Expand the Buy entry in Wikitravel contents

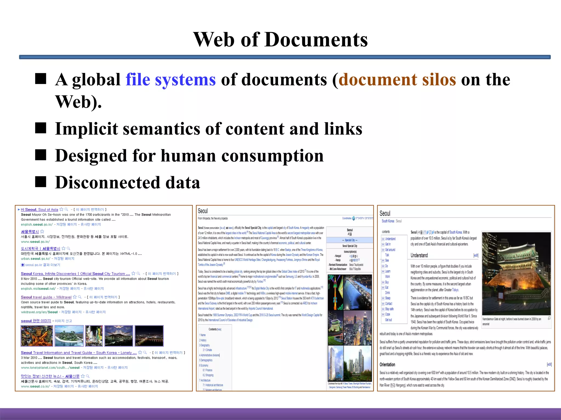point(383,282)
